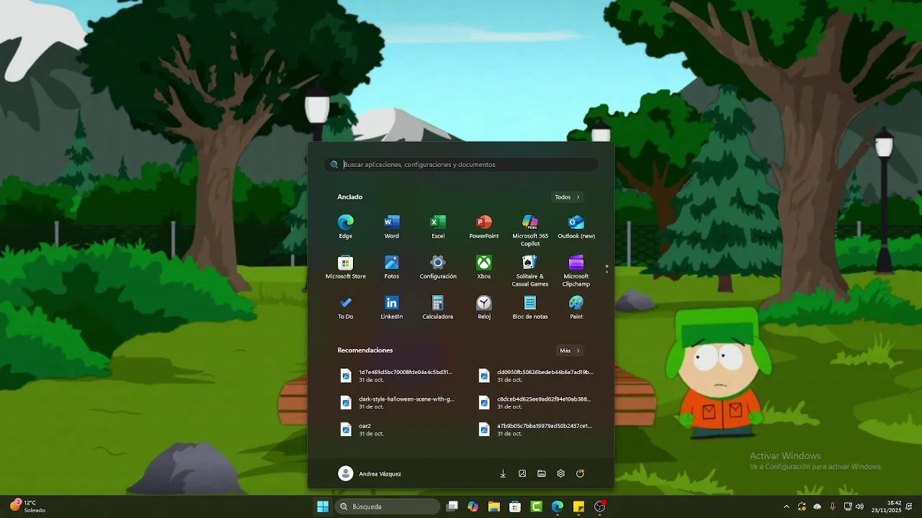
Task: Click the taskbar Búsqueda search box
Action: [388, 506]
